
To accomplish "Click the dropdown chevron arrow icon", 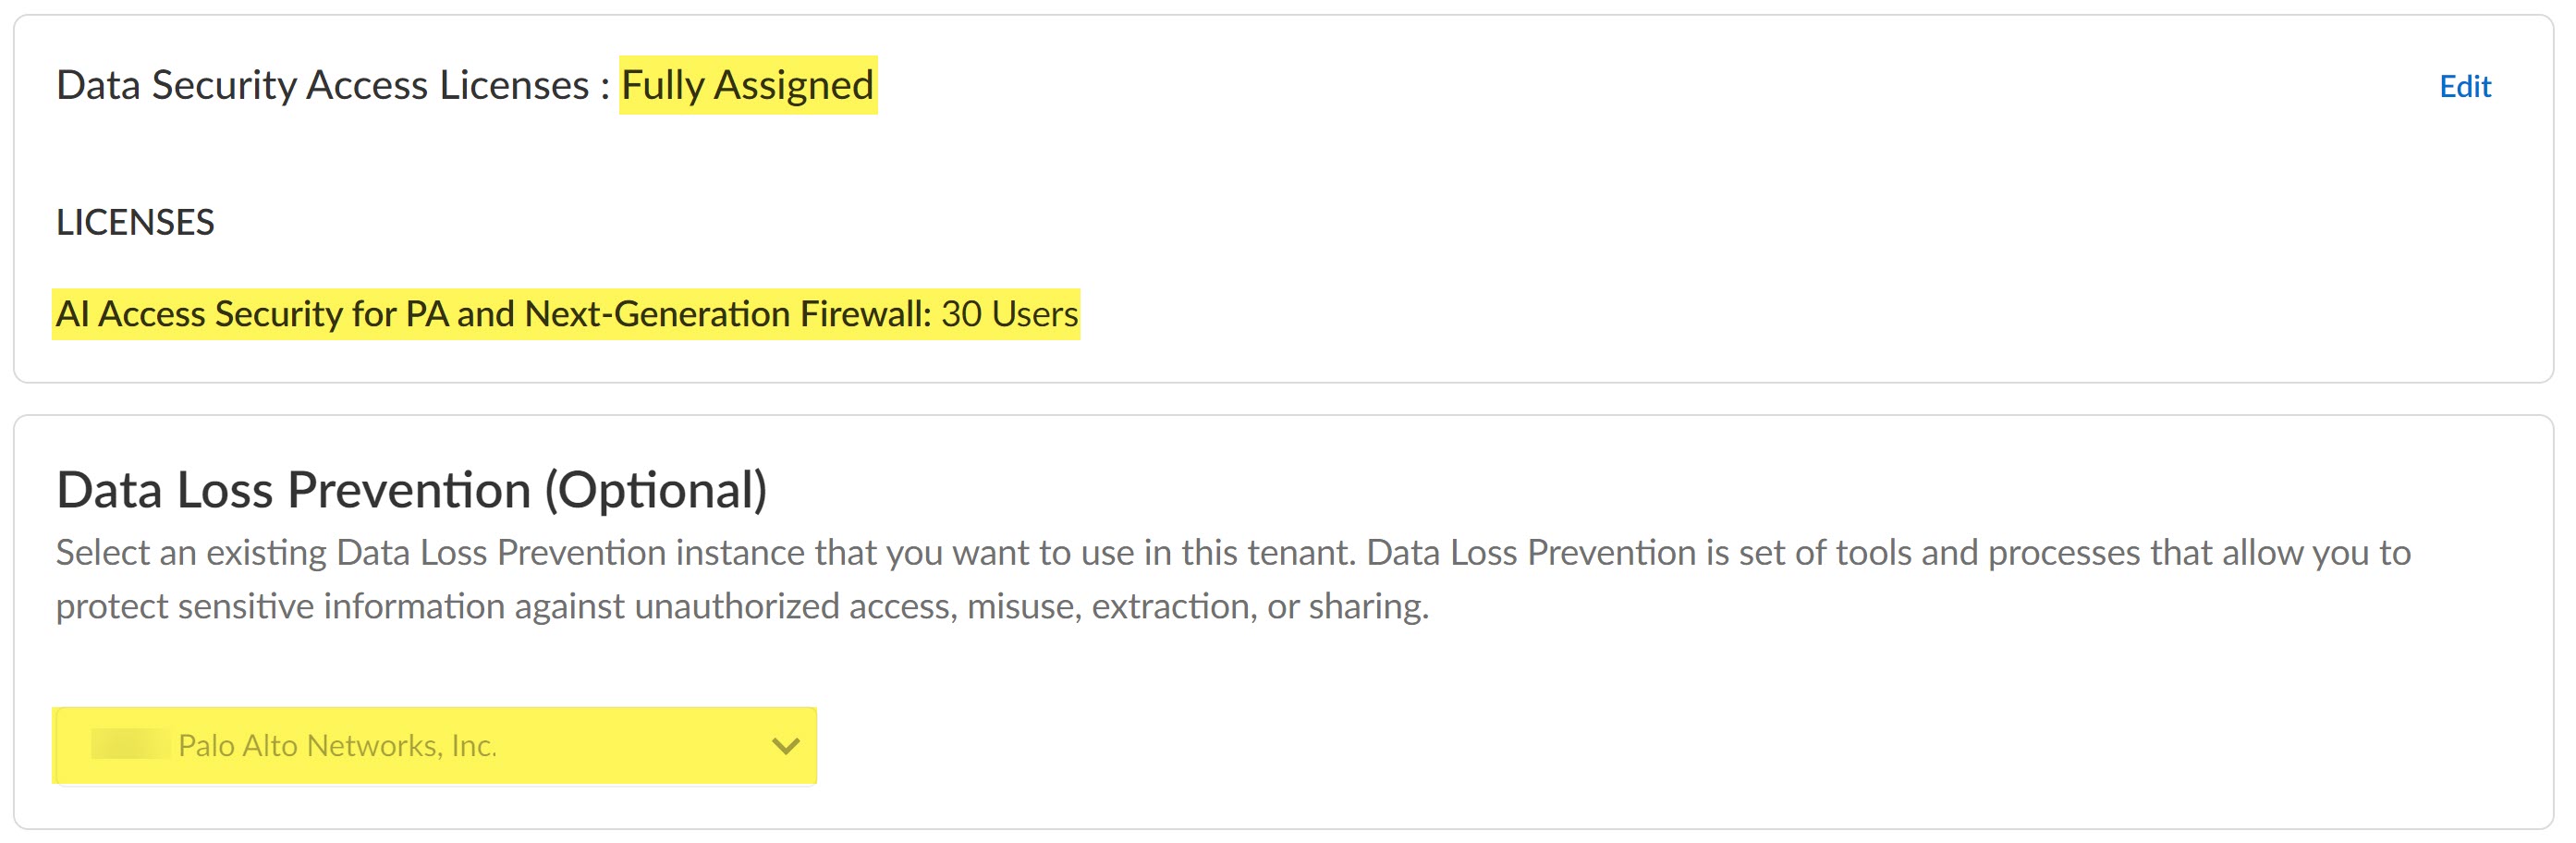I will click(786, 746).
